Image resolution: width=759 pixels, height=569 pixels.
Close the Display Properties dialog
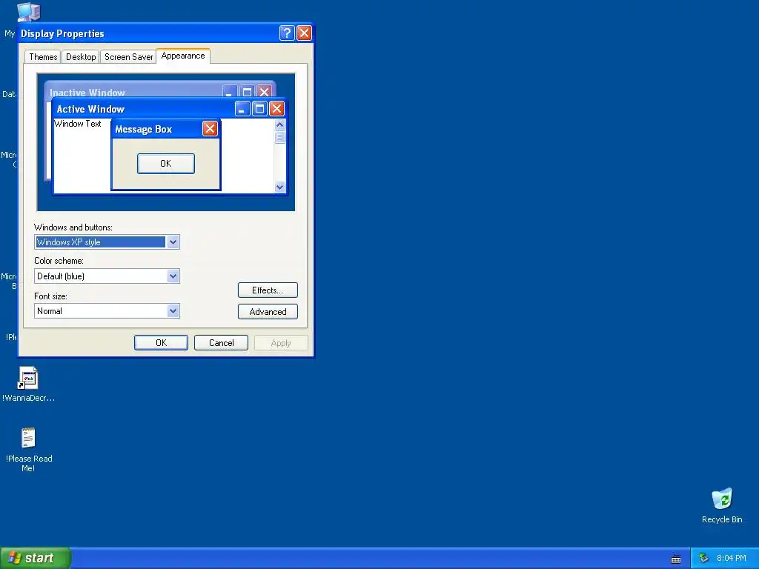304,33
